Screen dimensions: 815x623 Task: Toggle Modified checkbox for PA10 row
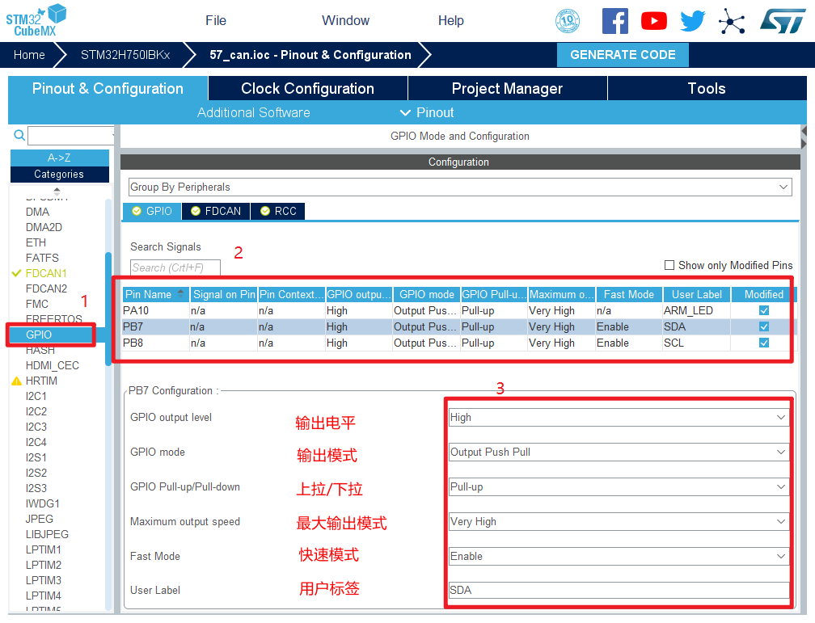coord(764,310)
